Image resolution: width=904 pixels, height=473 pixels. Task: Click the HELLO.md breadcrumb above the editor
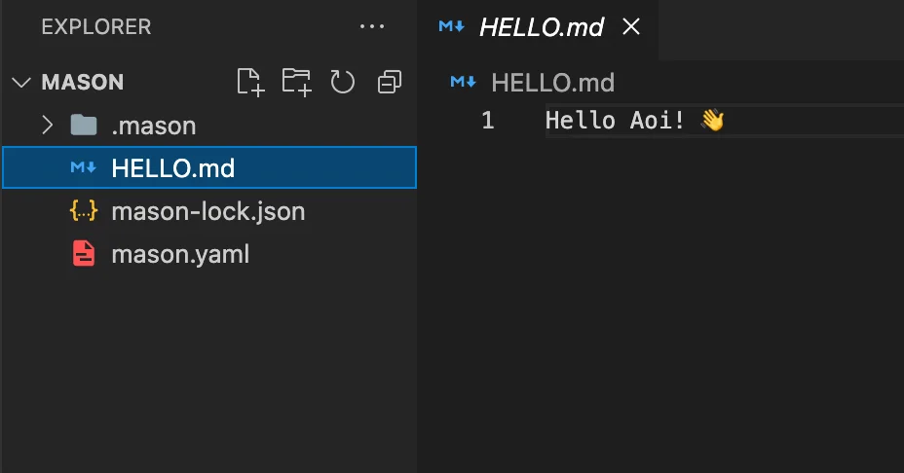click(x=552, y=83)
